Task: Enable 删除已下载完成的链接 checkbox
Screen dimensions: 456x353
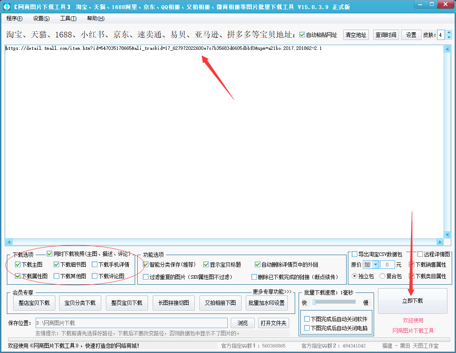Action: (254, 277)
